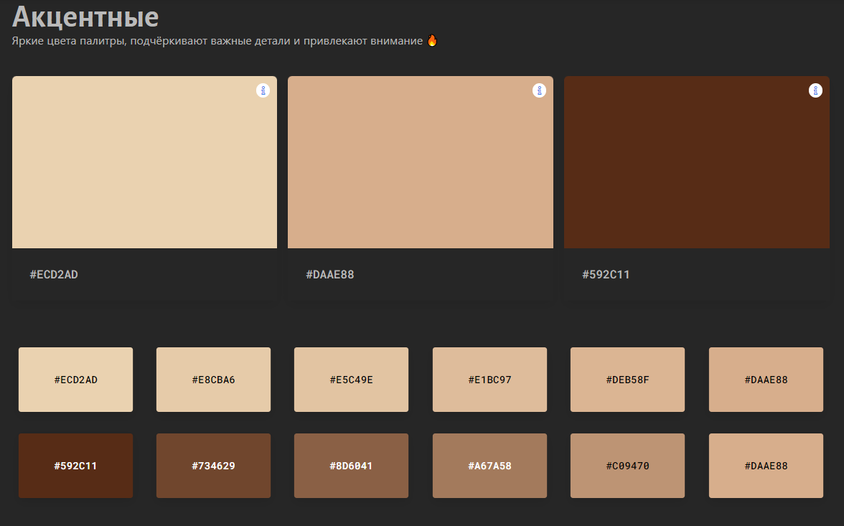The width and height of the screenshot is (844, 526).
Task: Click info icon on the #ECD2AD card
Action: point(263,90)
